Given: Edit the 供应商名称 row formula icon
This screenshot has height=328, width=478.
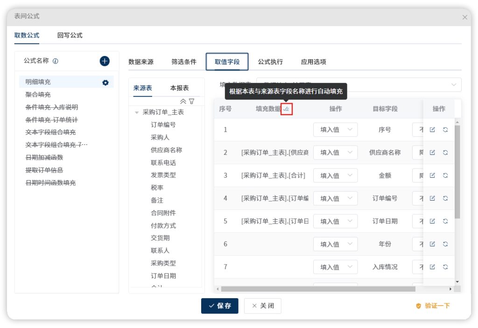Looking at the screenshot, I should point(432,153).
